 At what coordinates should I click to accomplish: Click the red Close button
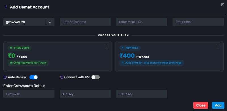pos(201,105)
